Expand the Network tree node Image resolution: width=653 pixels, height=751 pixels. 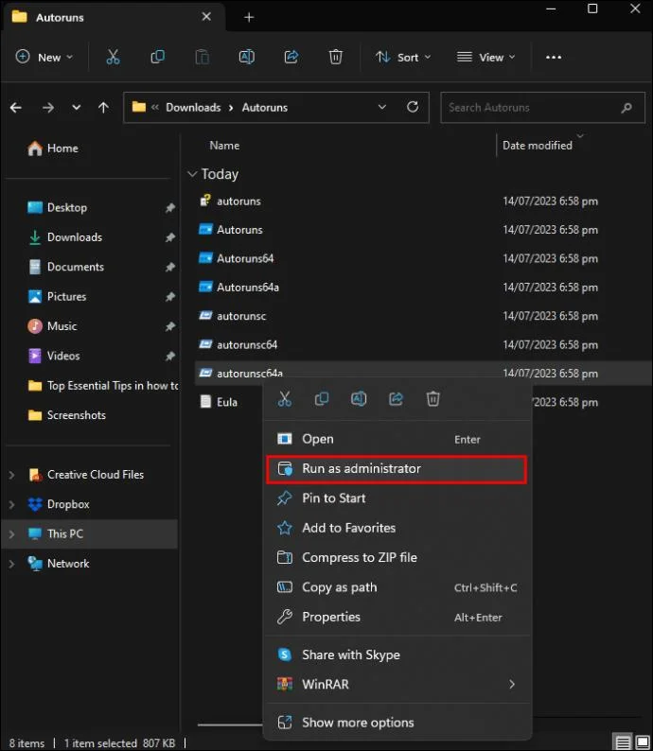click(12, 564)
